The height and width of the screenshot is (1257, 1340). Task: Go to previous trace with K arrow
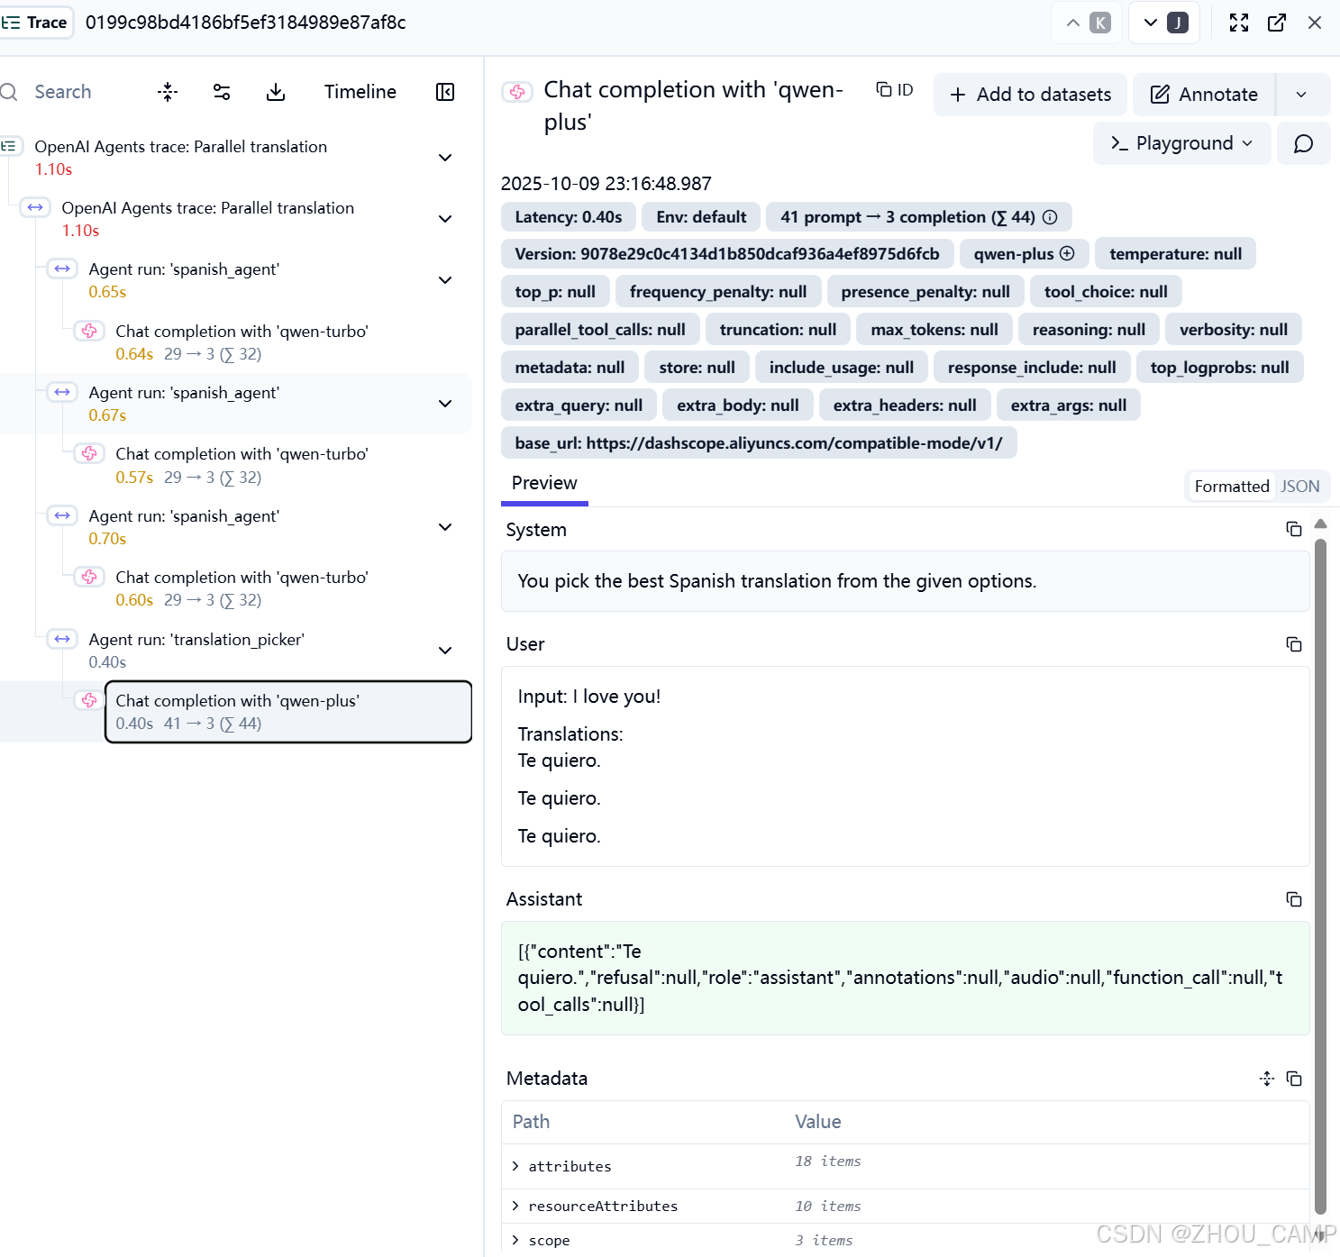(1086, 23)
